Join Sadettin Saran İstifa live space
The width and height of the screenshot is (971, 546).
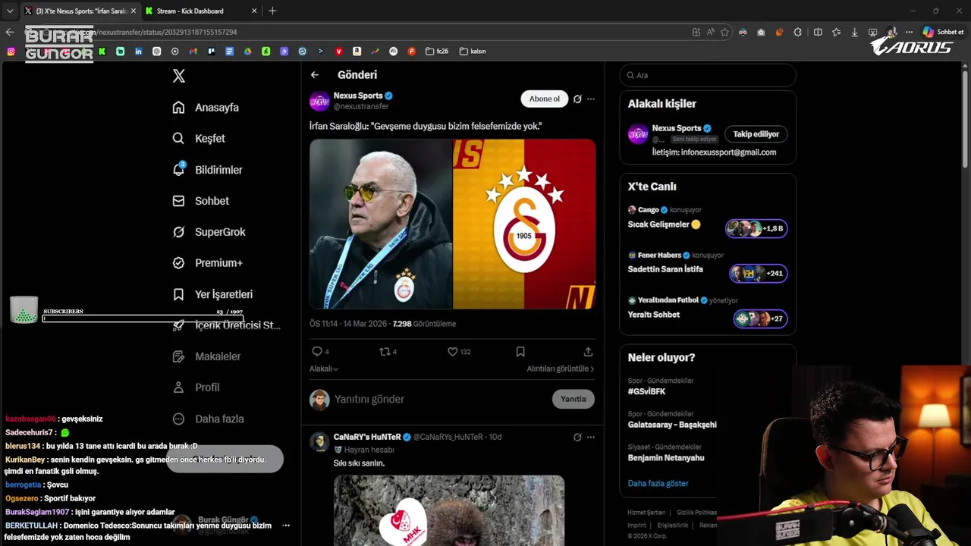[758, 274]
